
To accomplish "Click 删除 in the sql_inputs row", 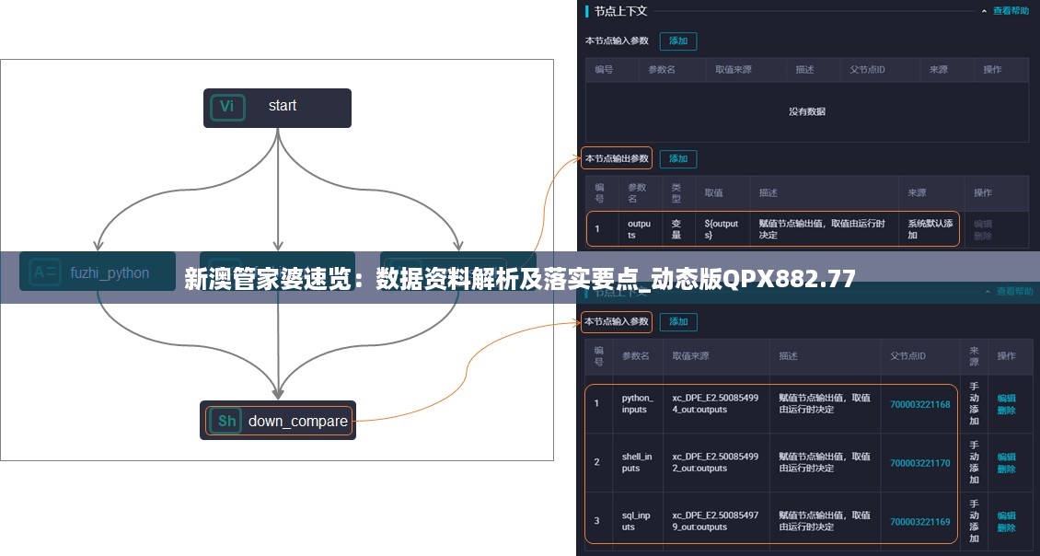I will [x=1006, y=527].
